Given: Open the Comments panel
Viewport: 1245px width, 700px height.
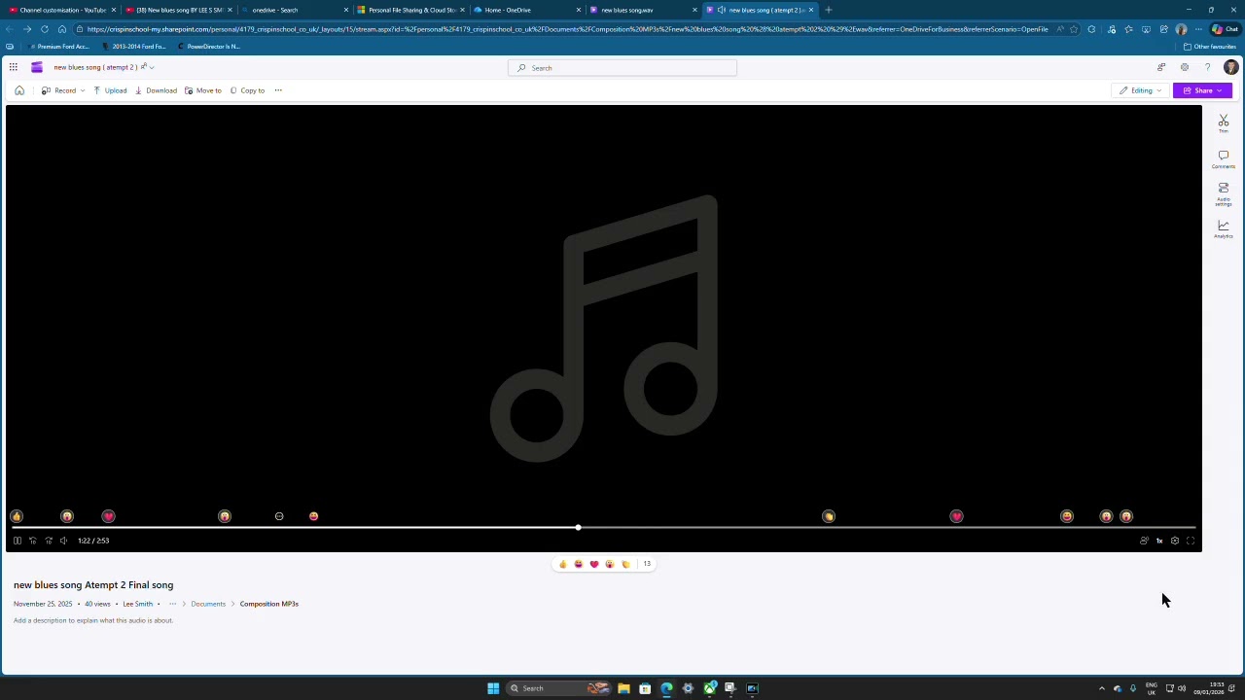Looking at the screenshot, I should (x=1224, y=158).
